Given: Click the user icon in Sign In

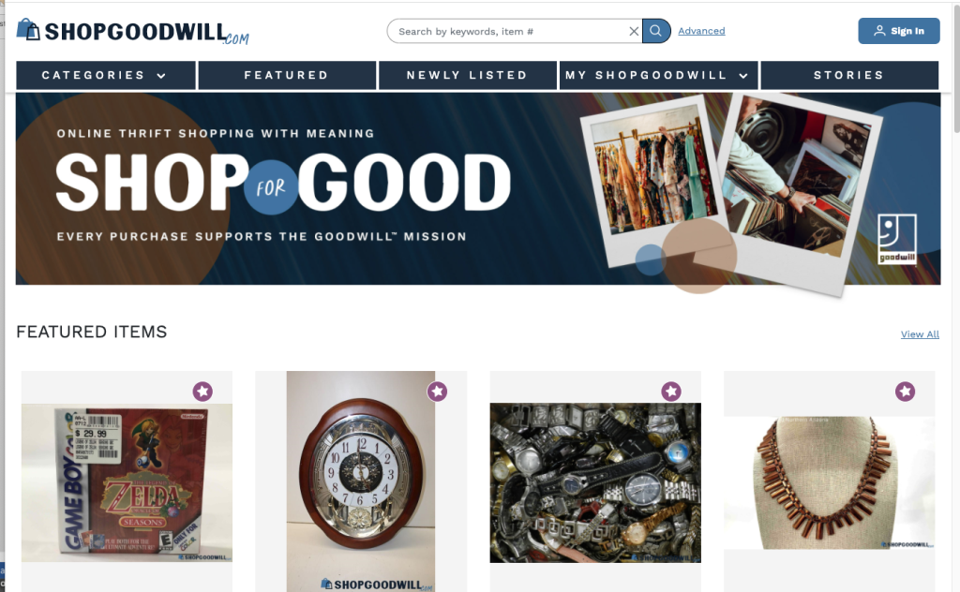Looking at the screenshot, I should pos(879,31).
